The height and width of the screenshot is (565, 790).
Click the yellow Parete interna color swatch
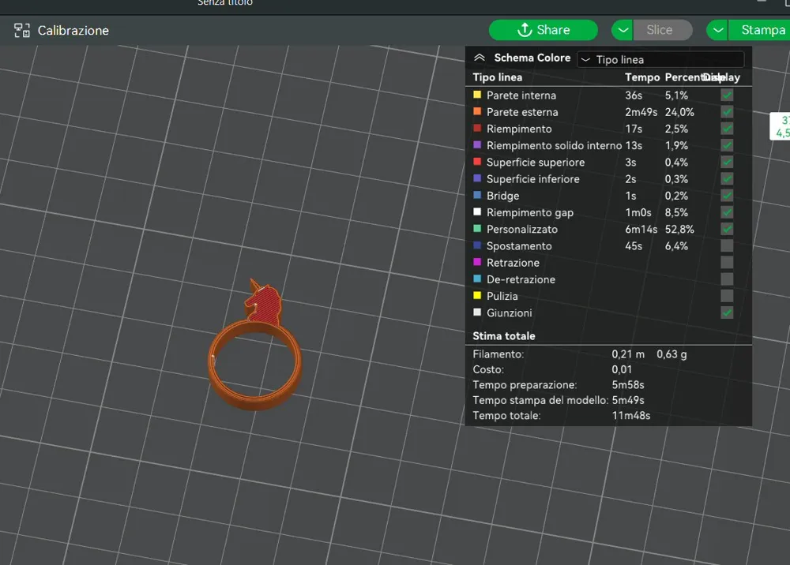click(x=477, y=95)
